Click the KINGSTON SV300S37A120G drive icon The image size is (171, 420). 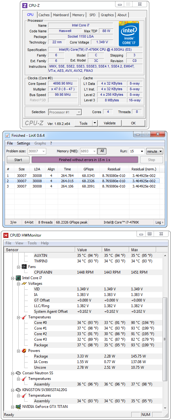pos(18,390)
